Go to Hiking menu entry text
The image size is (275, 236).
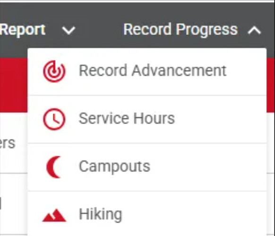tap(101, 215)
